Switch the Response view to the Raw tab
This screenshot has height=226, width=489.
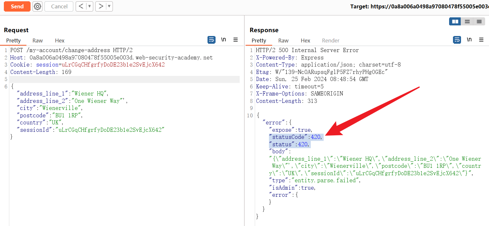click(x=283, y=41)
